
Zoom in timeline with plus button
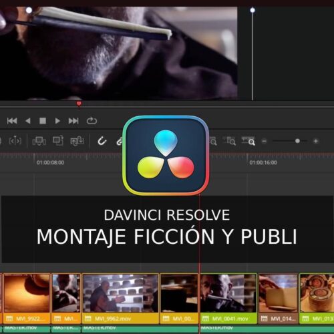pos(316,141)
